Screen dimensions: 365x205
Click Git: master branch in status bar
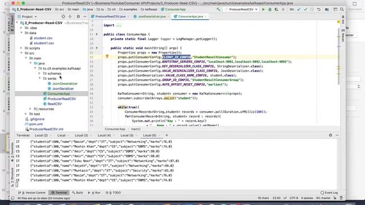point(323,198)
